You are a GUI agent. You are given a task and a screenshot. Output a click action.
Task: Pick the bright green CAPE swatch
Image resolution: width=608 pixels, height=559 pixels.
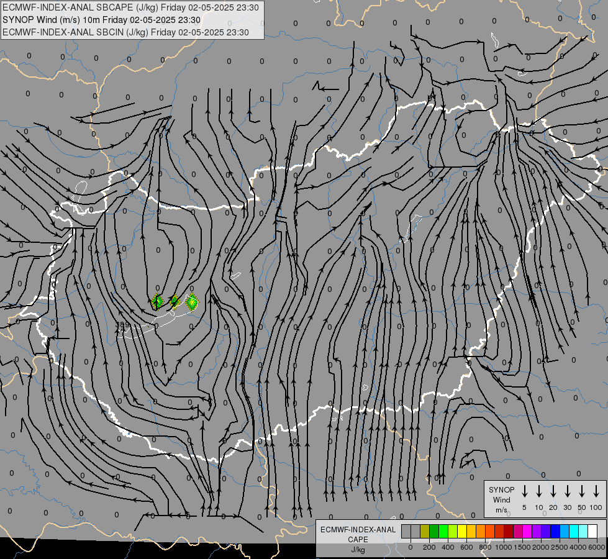click(x=443, y=532)
